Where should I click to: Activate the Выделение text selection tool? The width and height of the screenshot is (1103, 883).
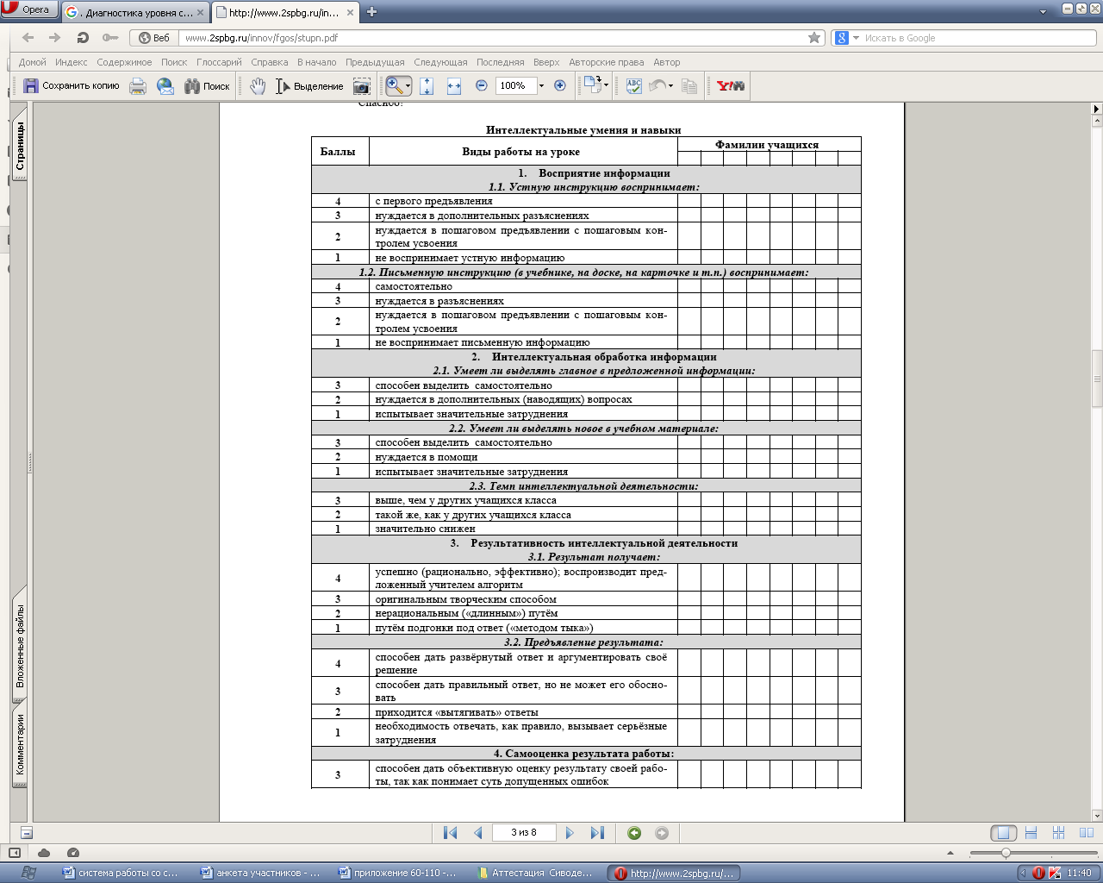tap(309, 85)
